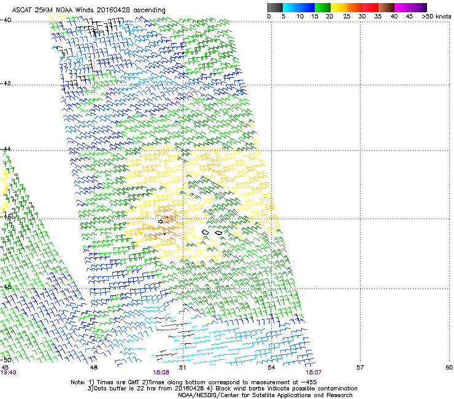Select the latitude axis label '-50'

(x=6, y=360)
